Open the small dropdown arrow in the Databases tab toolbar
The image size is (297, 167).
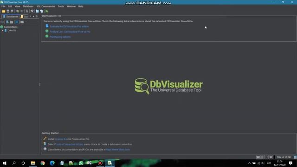[x=26, y=22]
